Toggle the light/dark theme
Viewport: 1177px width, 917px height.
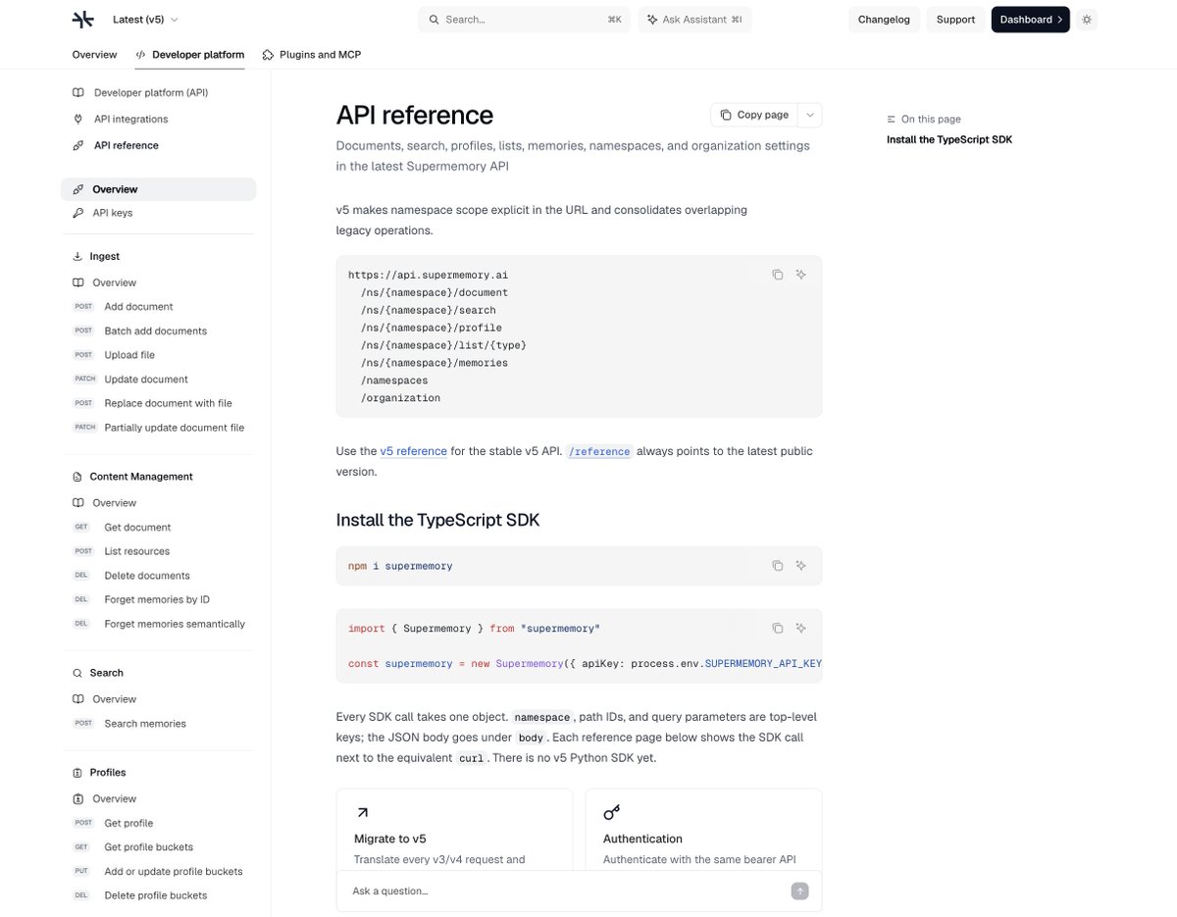[1086, 20]
